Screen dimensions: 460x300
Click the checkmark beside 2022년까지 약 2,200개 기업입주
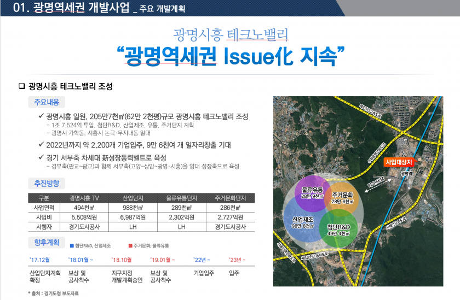[41, 145]
